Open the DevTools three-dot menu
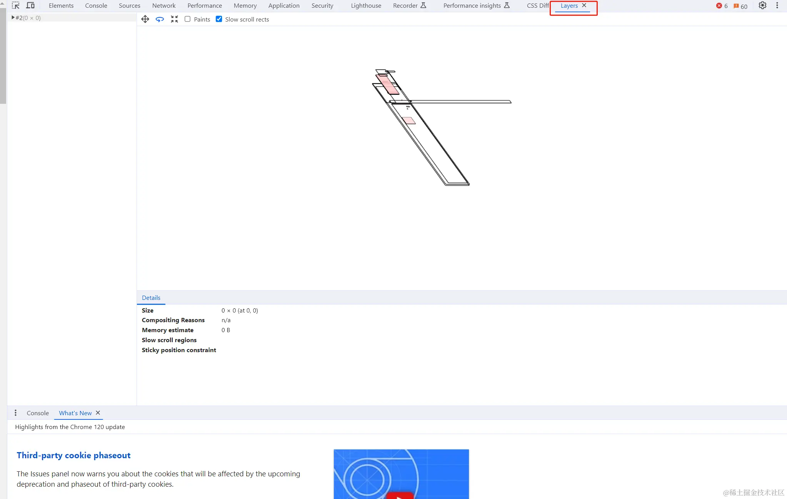This screenshot has width=787, height=499. pos(777,6)
